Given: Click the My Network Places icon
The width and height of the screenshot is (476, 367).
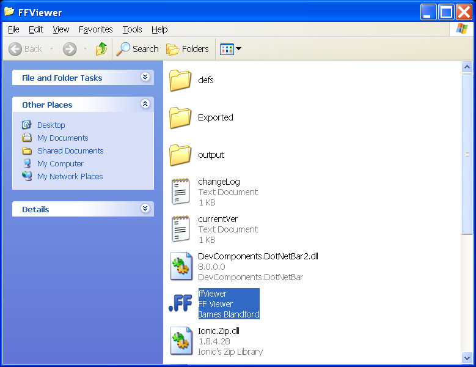Looking at the screenshot, I should click(27, 176).
